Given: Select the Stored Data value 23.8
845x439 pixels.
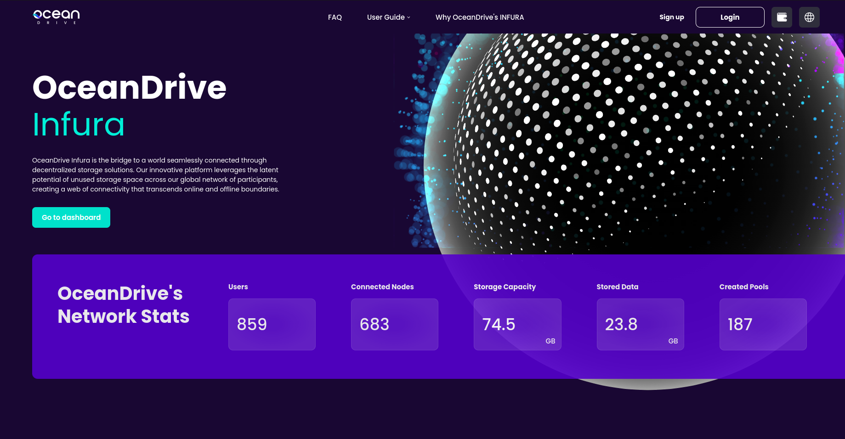Looking at the screenshot, I should (x=621, y=324).
